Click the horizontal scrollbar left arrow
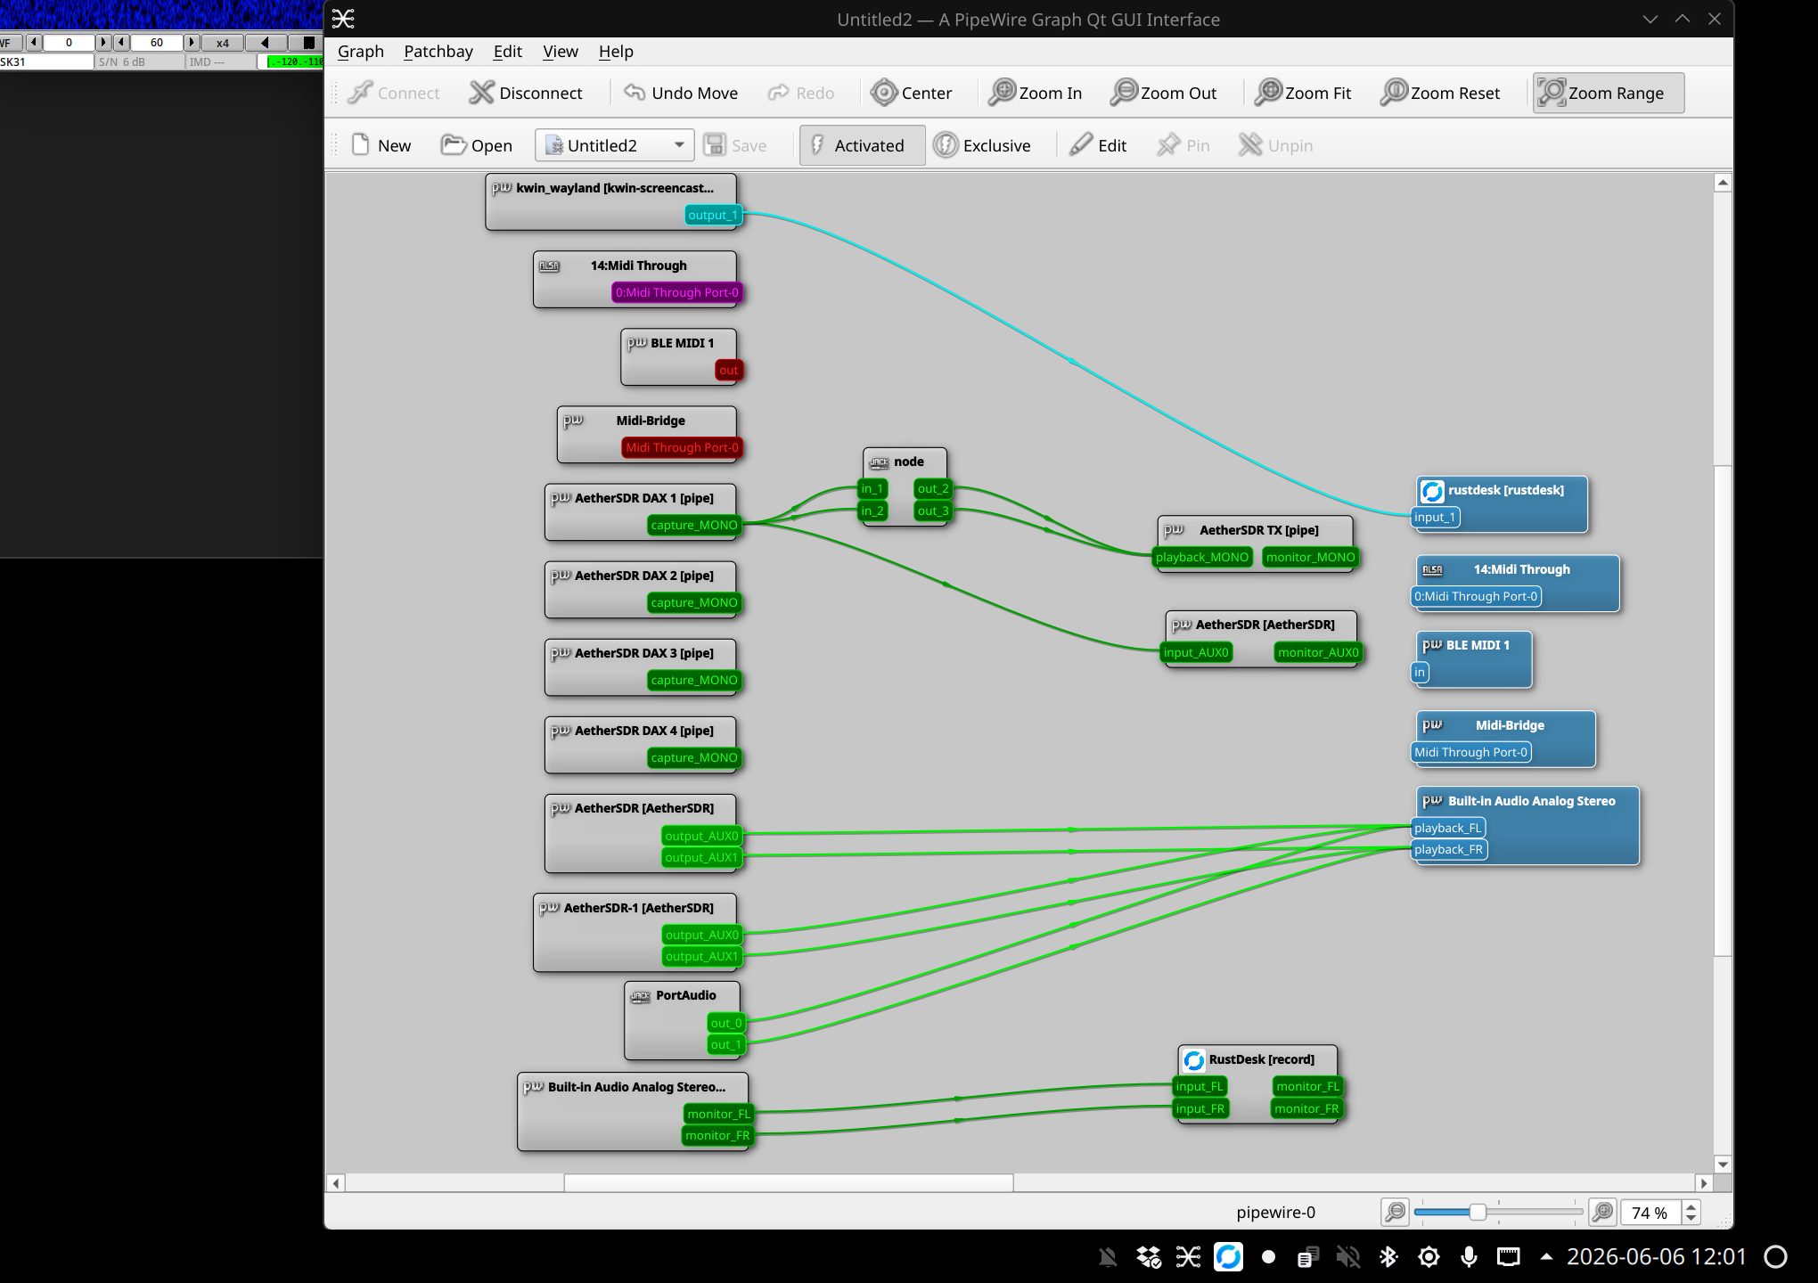This screenshot has height=1283, width=1818. pyautogui.click(x=335, y=1183)
